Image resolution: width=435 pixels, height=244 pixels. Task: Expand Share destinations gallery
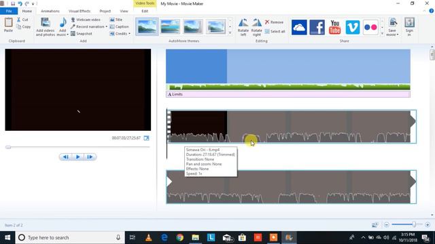pos(382,33)
